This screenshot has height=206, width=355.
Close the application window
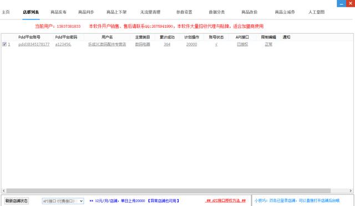tap(350, 3)
